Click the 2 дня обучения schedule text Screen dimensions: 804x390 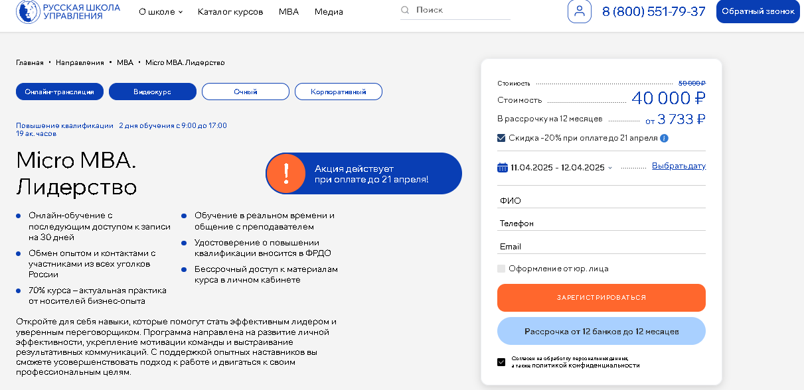point(173,125)
